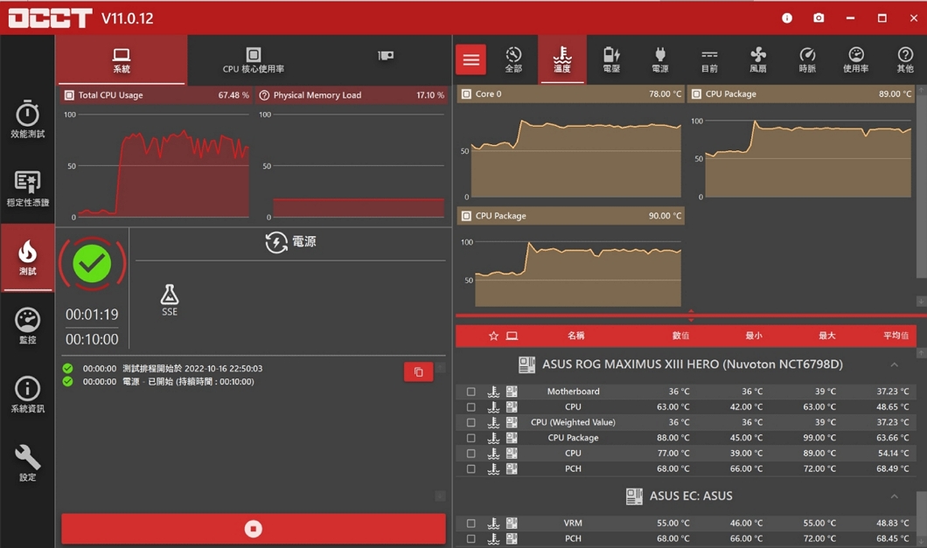
Task: Open the graphics card tab next to CPU 核心使用率
Action: point(386,56)
